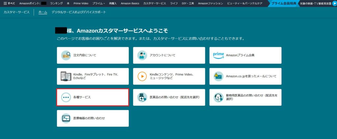Click the warning envelope icon for spoofed emails

pos(219,76)
